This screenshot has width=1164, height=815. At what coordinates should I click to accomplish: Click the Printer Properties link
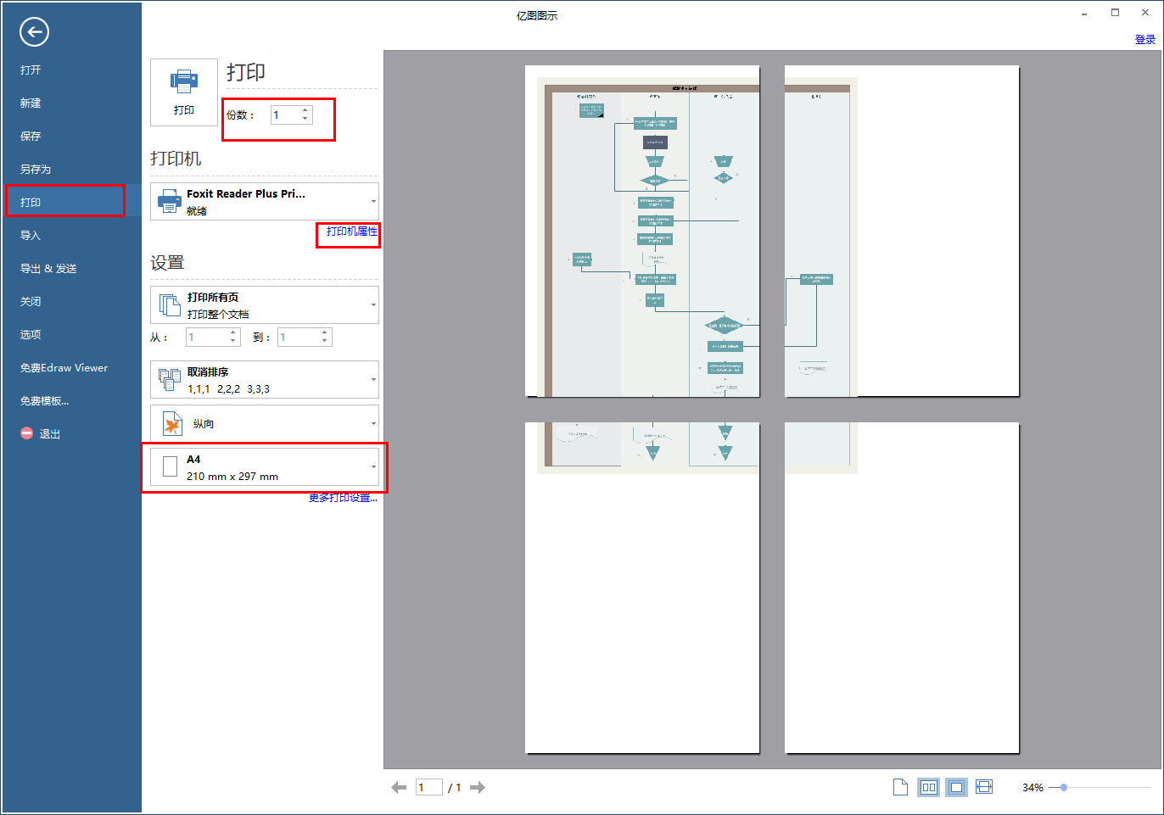point(351,232)
